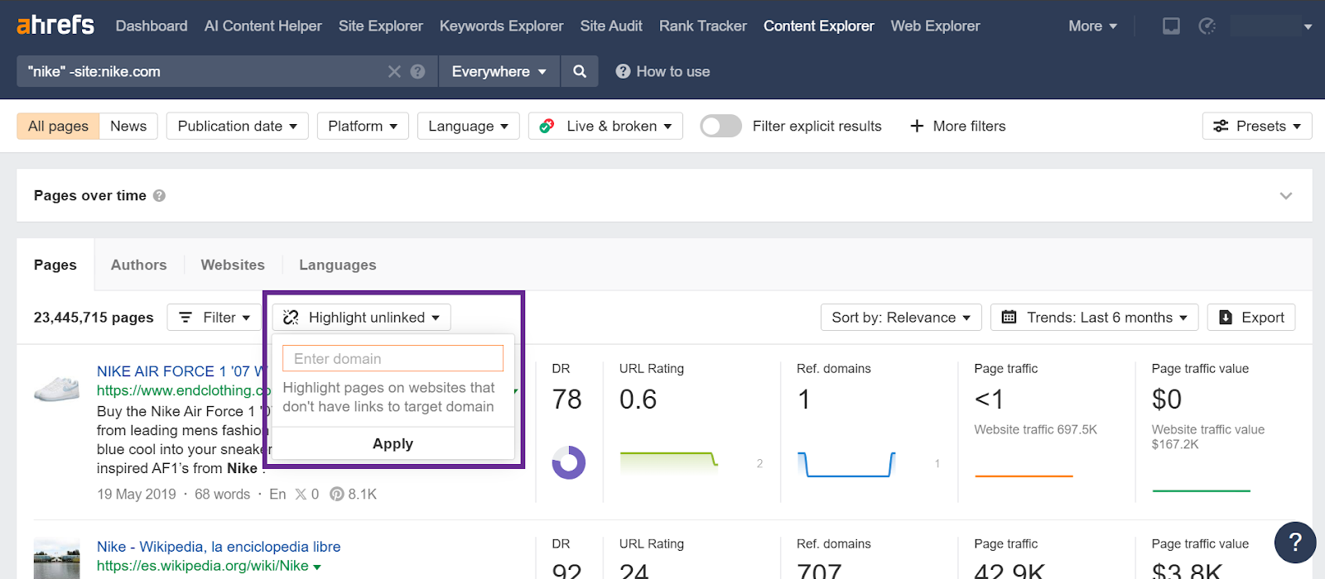Switch to the Languages tab
The image size is (1325, 579).
click(338, 265)
